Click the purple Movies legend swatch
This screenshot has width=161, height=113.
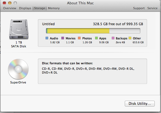point(63,38)
